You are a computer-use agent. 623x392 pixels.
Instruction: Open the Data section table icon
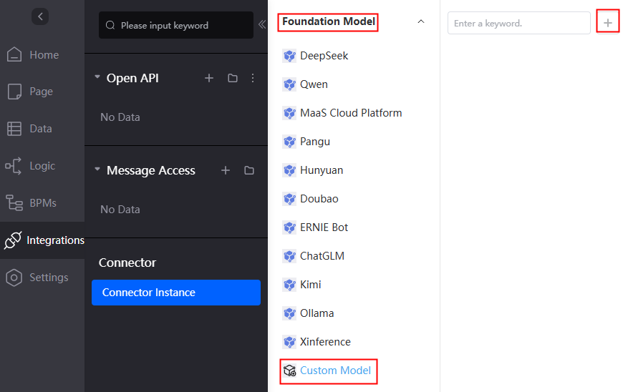tap(14, 129)
